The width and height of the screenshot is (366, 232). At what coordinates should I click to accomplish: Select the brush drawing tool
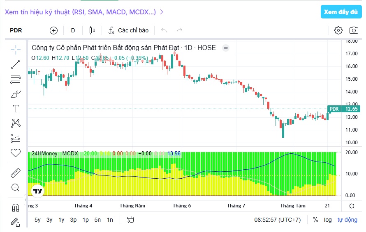(16, 94)
